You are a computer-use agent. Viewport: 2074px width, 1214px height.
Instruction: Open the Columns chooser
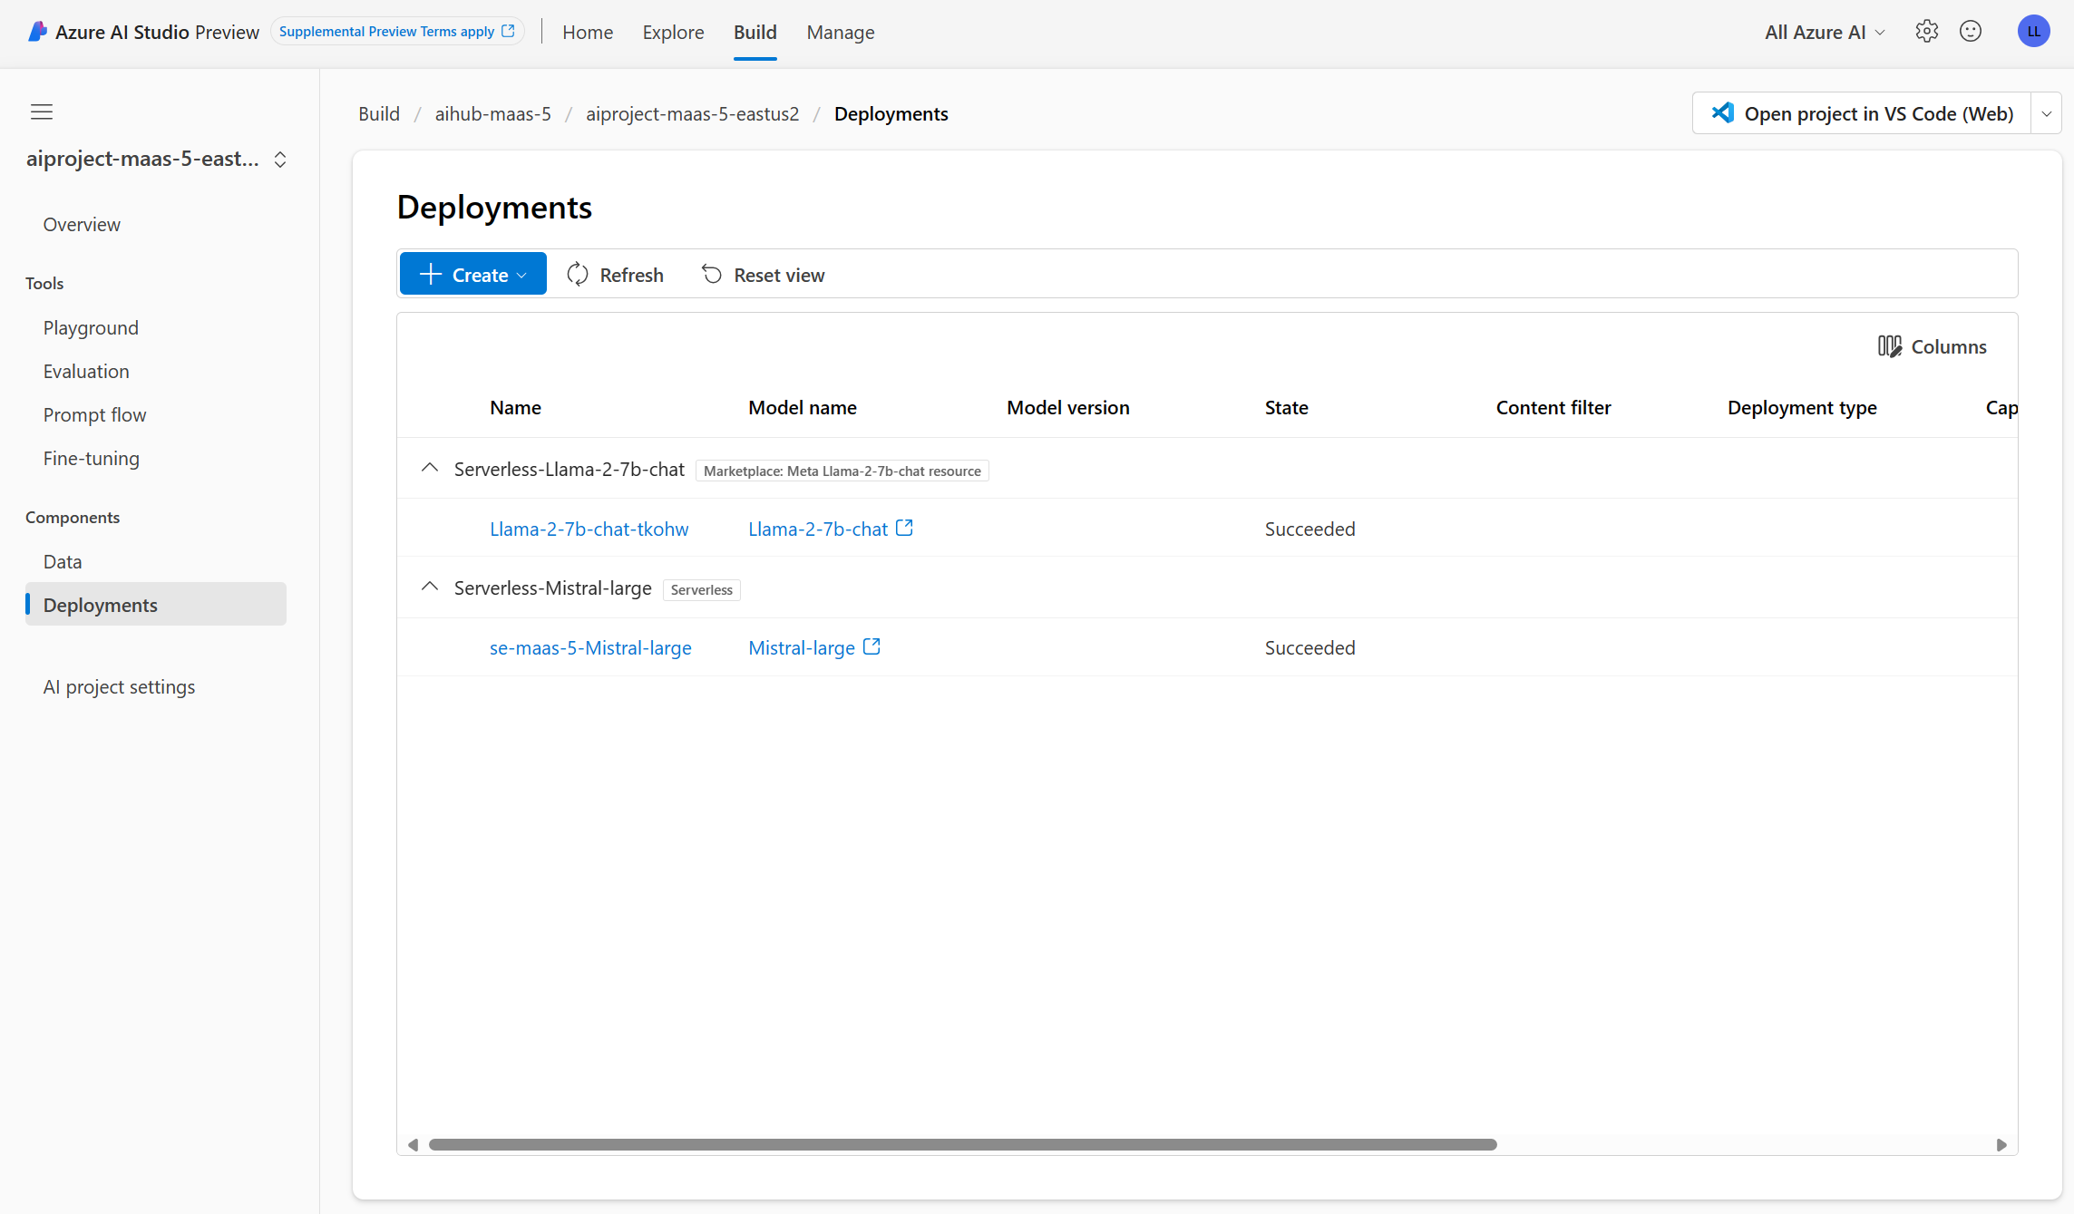(x=1932, y=346)
